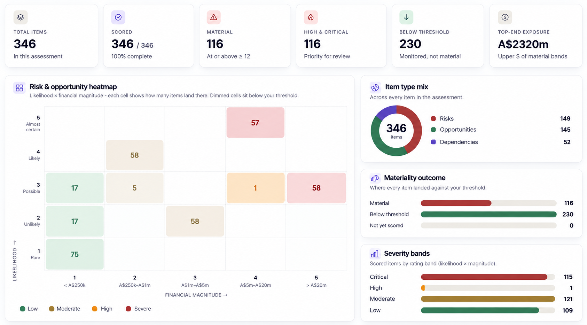Select the Possible row cell showing 17
The height and width of the screenshot is (325, 587).
click(x=75, y=188)
